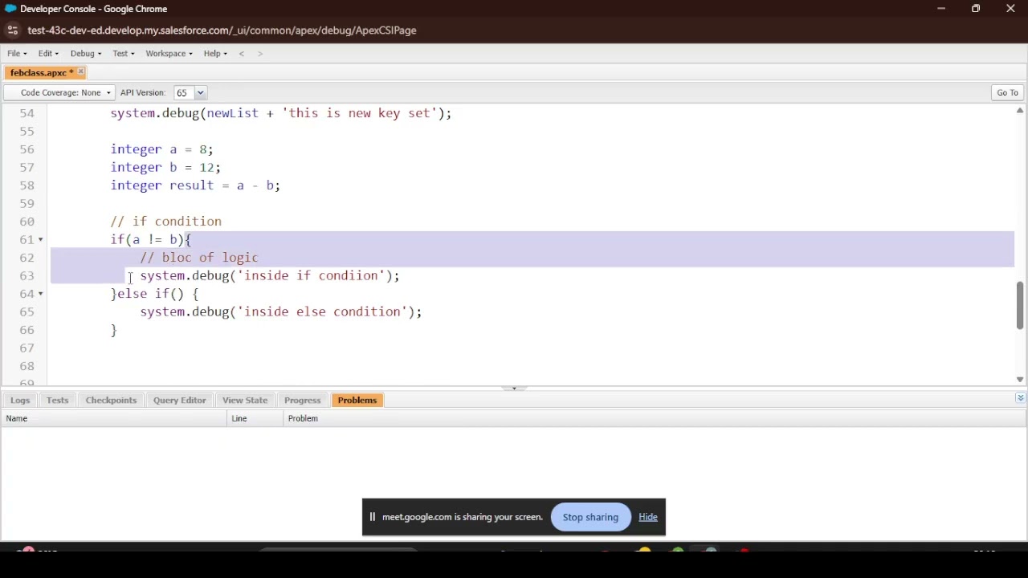
Task: Click the editor scroll down arrow
Action: (x=1020, y=380)
